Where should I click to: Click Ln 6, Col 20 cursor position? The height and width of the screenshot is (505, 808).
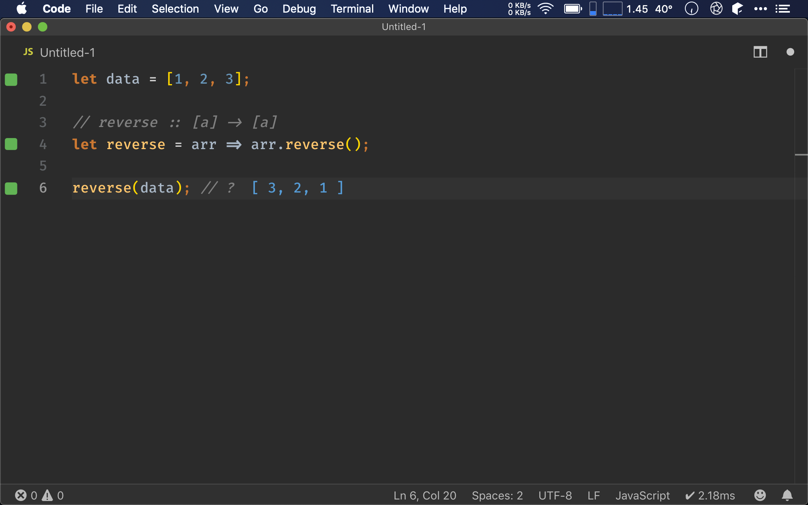(x=425, y=495)
